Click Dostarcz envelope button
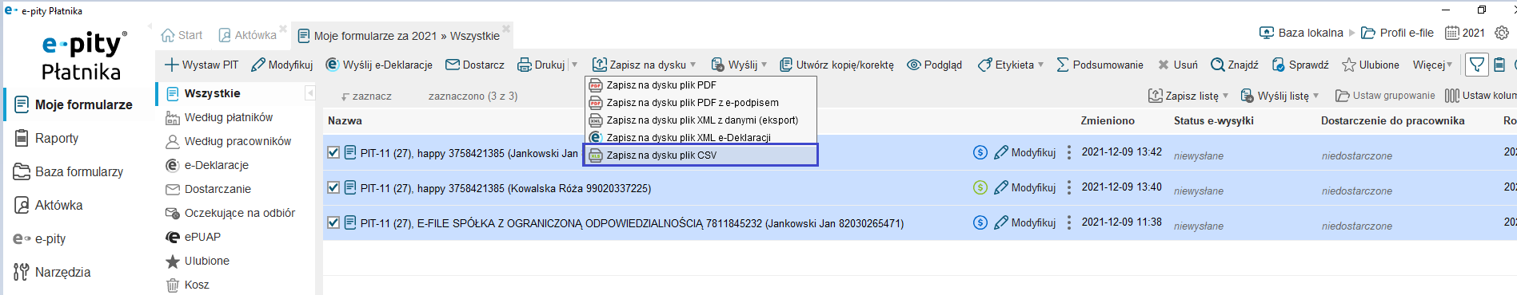The width and height of the screenshot is (1517, 295). click(x=475, y=65)
